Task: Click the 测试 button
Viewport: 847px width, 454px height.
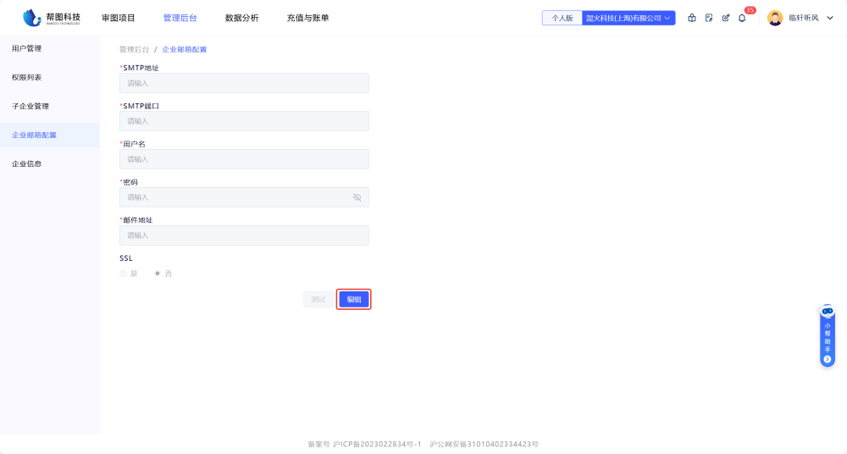Action: tap(318, 299)
